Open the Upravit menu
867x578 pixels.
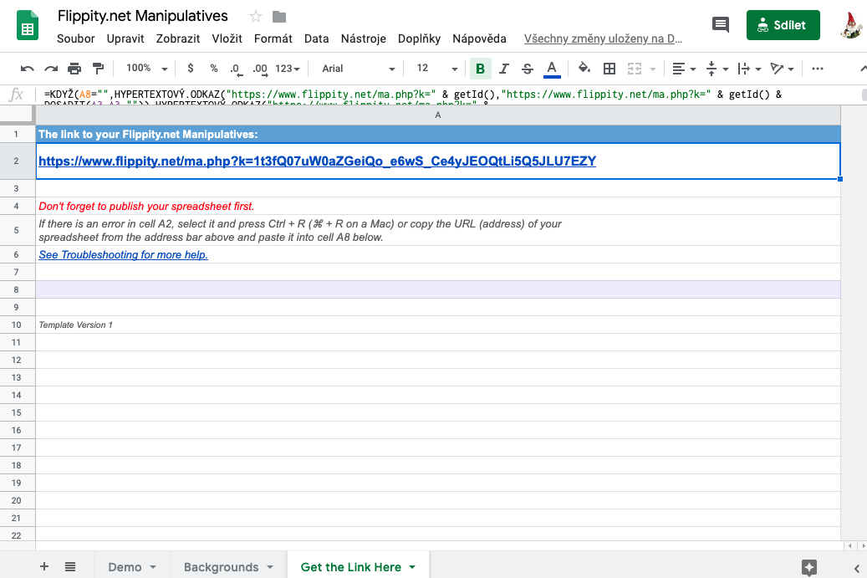(125, 38)
